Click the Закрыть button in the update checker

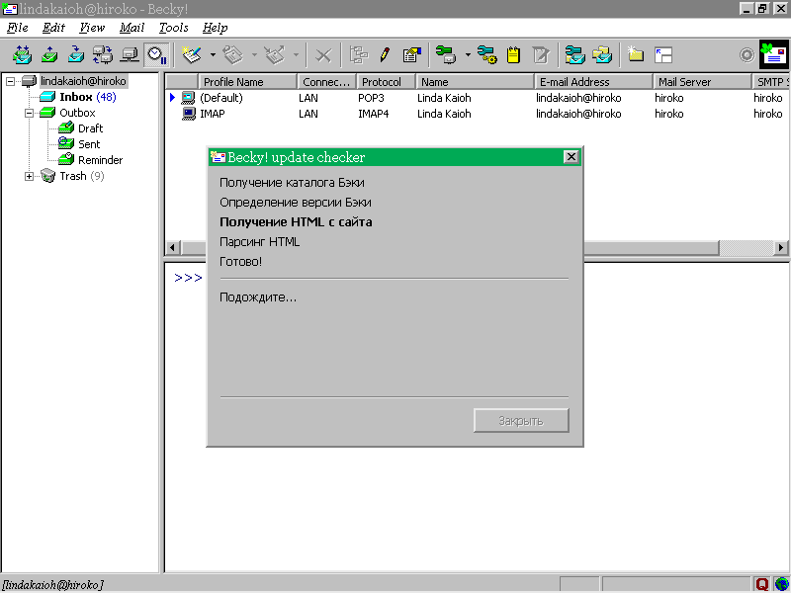(x=521, y=421)
